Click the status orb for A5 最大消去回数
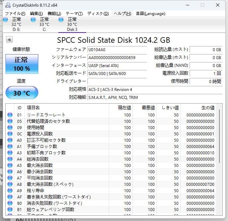228x221 pixels. [10, 165]
